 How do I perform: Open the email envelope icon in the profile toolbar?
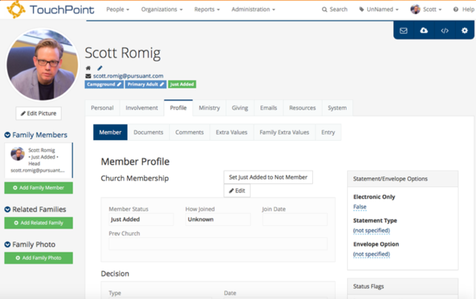404,31
